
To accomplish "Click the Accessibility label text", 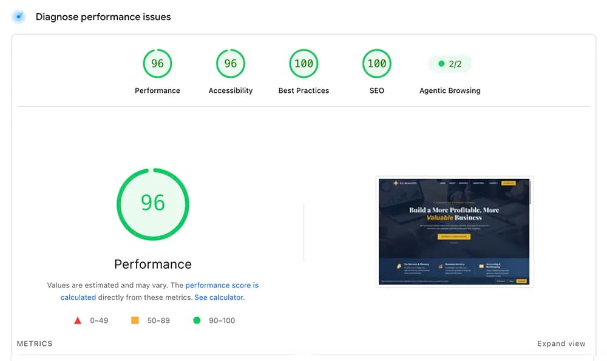I will coord(230,90).
